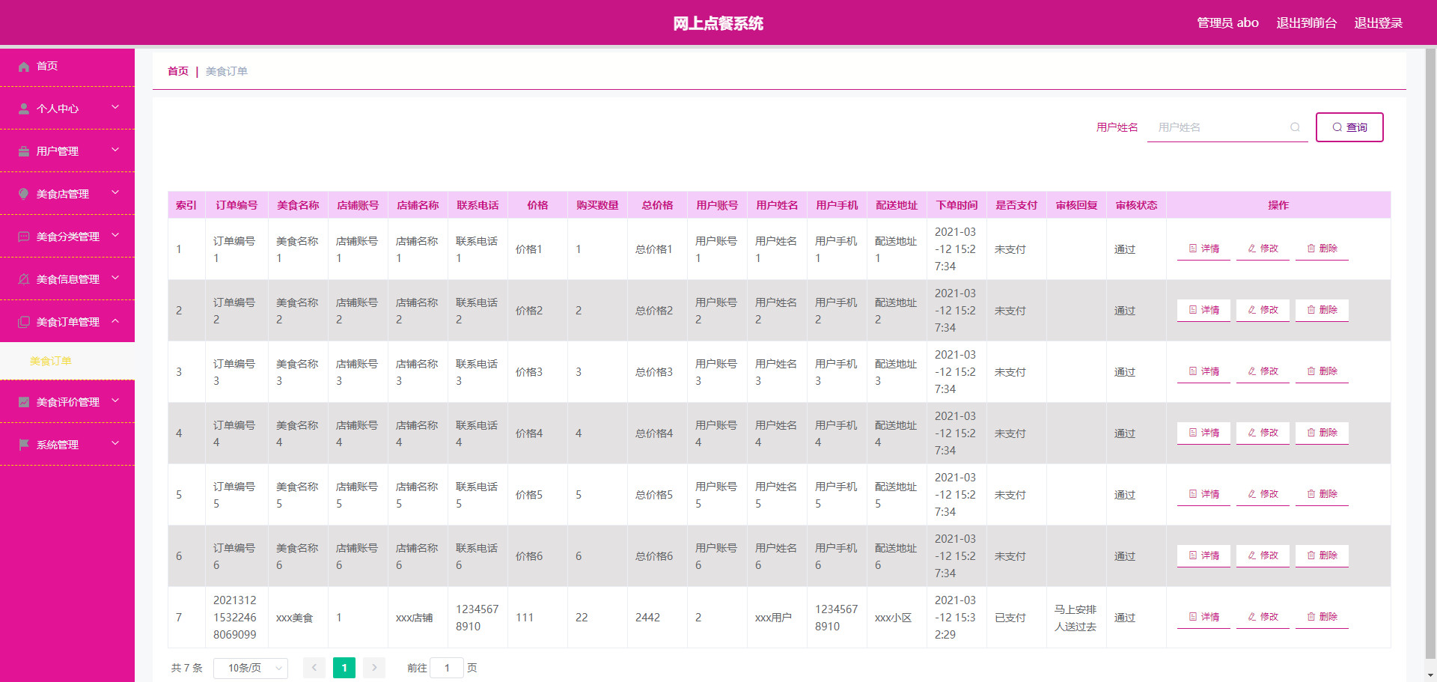
Task: Click the 管理员 abo header text
Action: 1227,23
